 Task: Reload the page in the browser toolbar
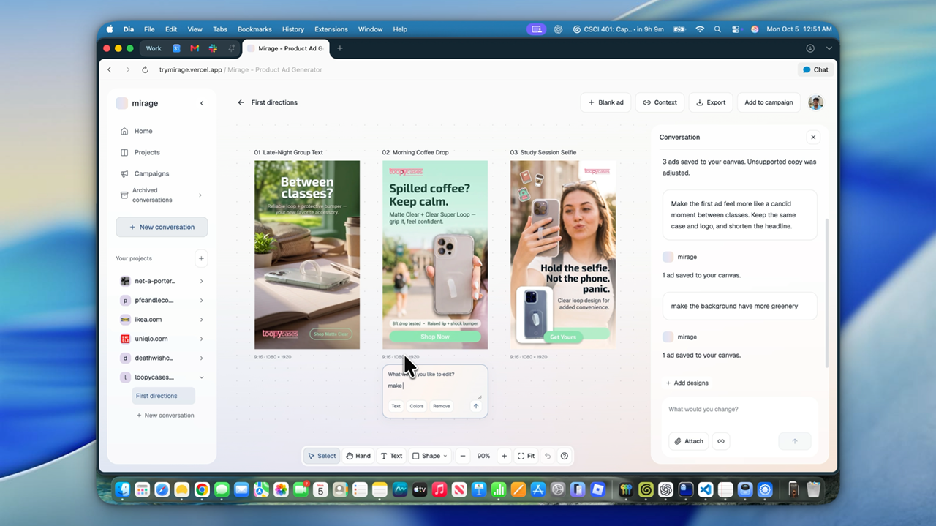pos(145,70)
